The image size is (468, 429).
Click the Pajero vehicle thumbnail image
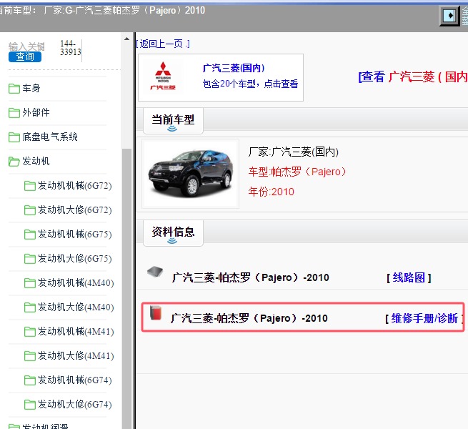point(191,174)
